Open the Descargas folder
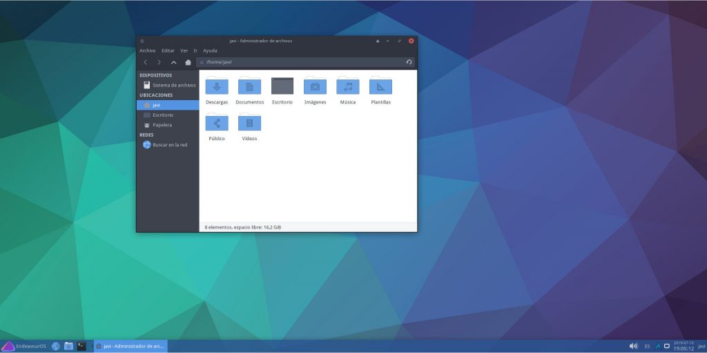707x353 pixels. [217, 87]
